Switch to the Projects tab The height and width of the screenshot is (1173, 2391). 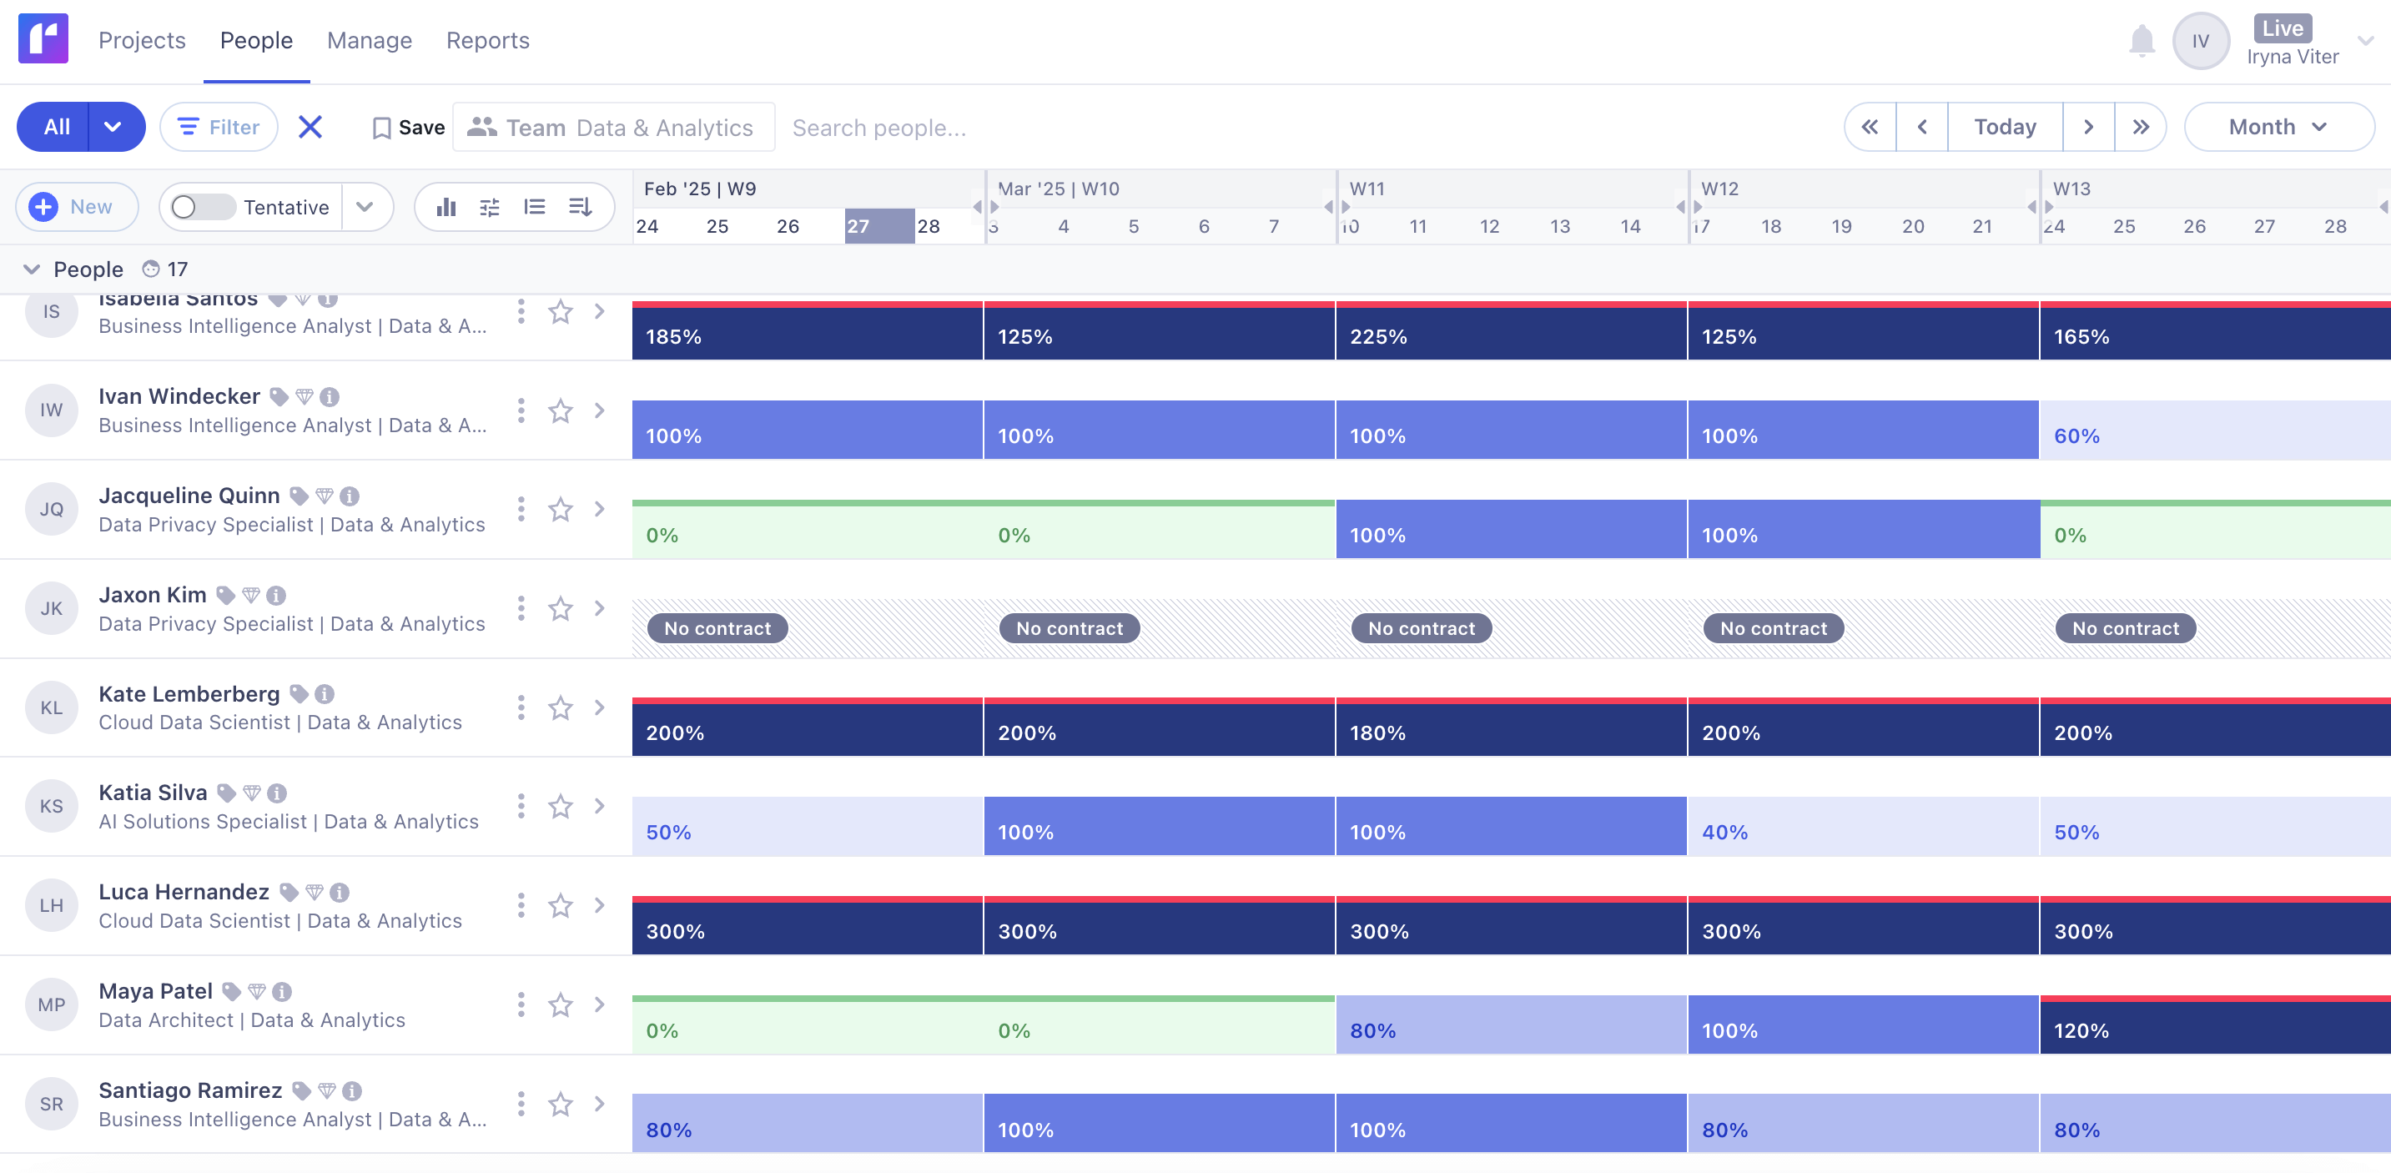coord(142,40)
